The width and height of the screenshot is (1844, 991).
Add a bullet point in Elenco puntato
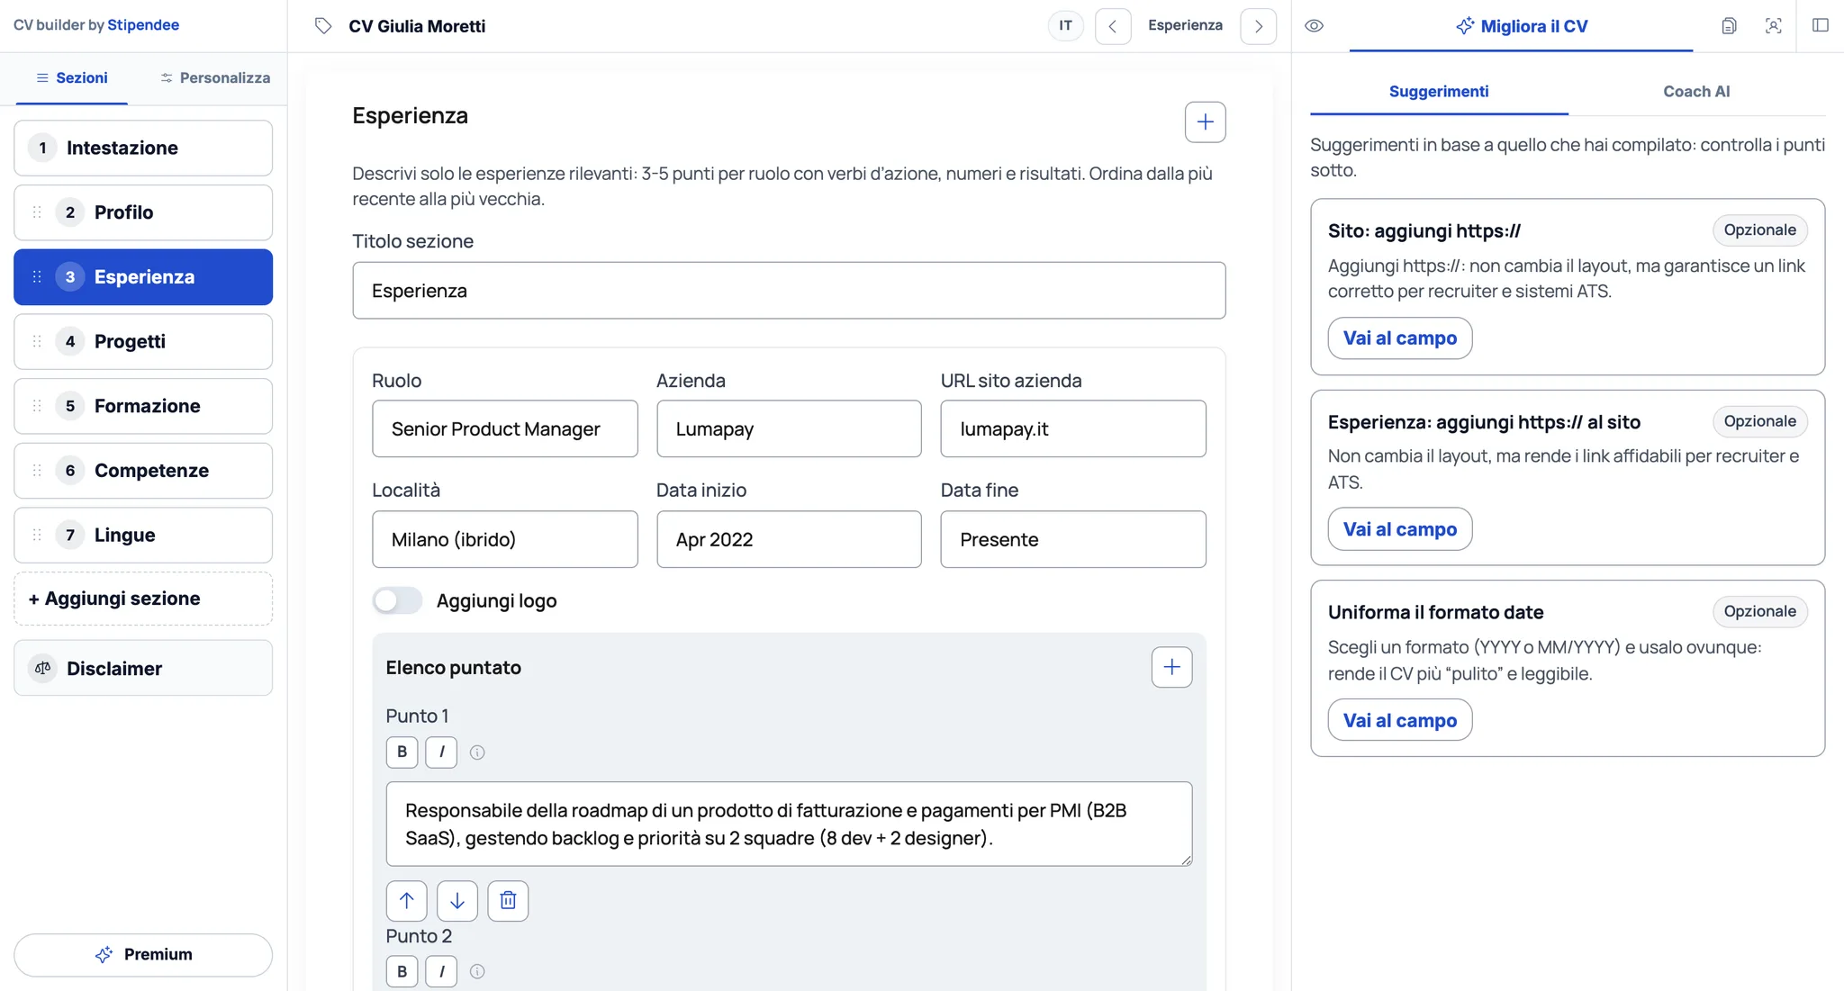(x=1171, y=667)
